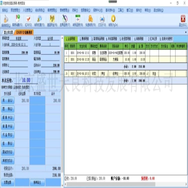Click the 聚合支付 payment button

8,152
